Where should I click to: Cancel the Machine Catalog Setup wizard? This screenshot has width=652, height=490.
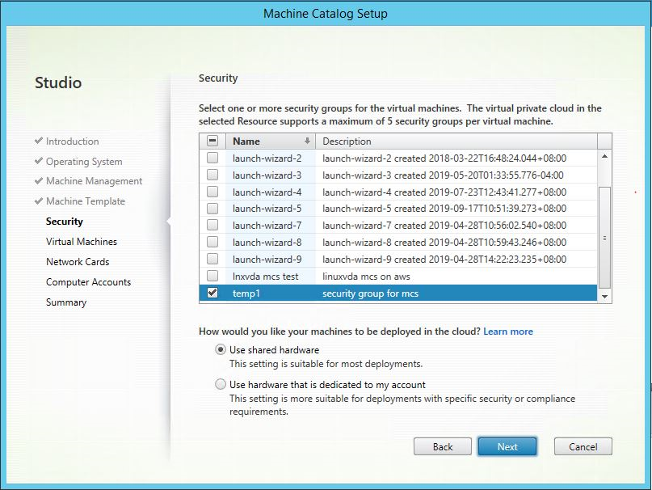coord(583,446)
